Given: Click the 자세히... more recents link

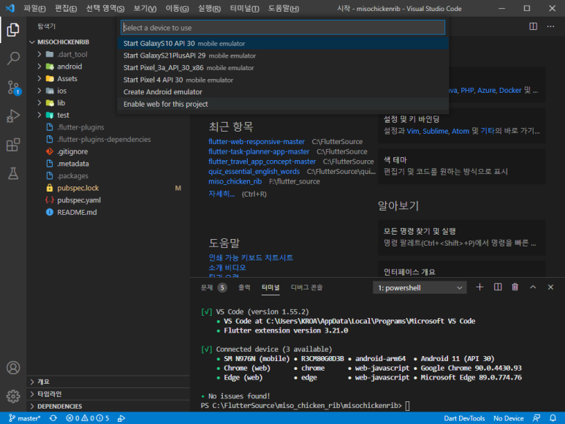Looking at the screenshot, I should pyautogui.click(x=221, y=194).
